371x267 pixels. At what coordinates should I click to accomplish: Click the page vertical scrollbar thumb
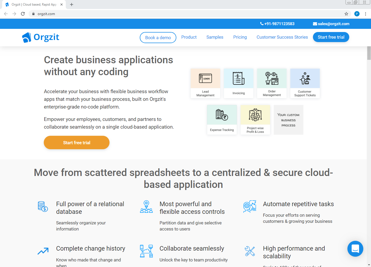(369, 53)
